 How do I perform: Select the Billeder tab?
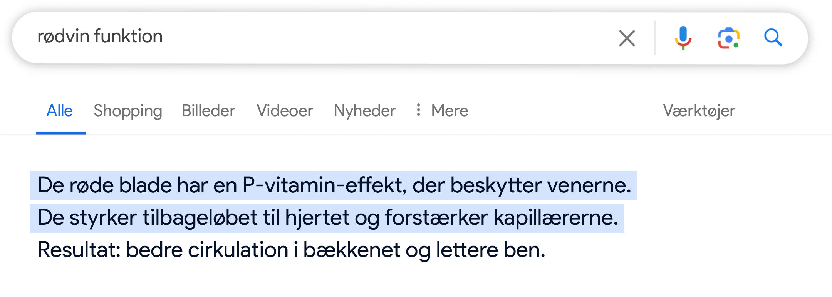[x=208, y=111]
